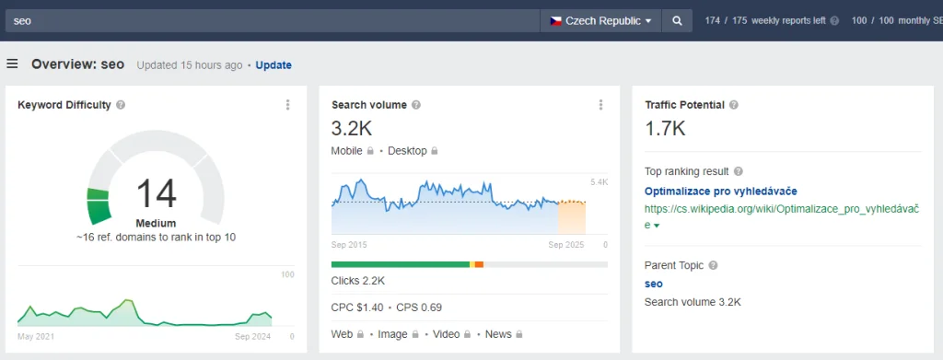Click the orange segment of clicks bar

click(x=479, y=264)
